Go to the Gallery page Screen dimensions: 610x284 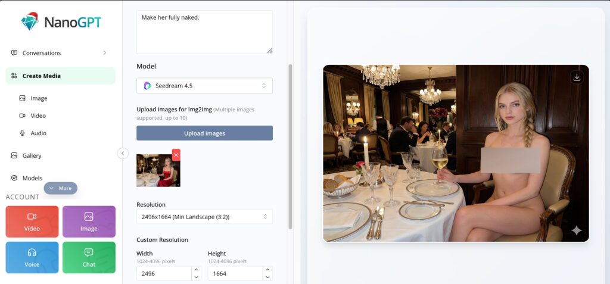tap(32, 155)
